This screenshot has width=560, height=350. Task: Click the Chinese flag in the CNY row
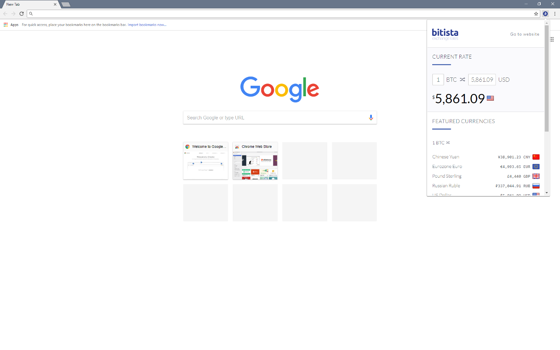(x=536, y=157)
